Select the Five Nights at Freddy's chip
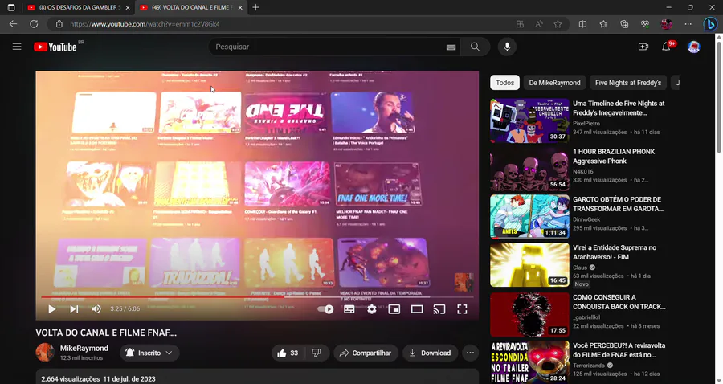 (x=628, y=83)
